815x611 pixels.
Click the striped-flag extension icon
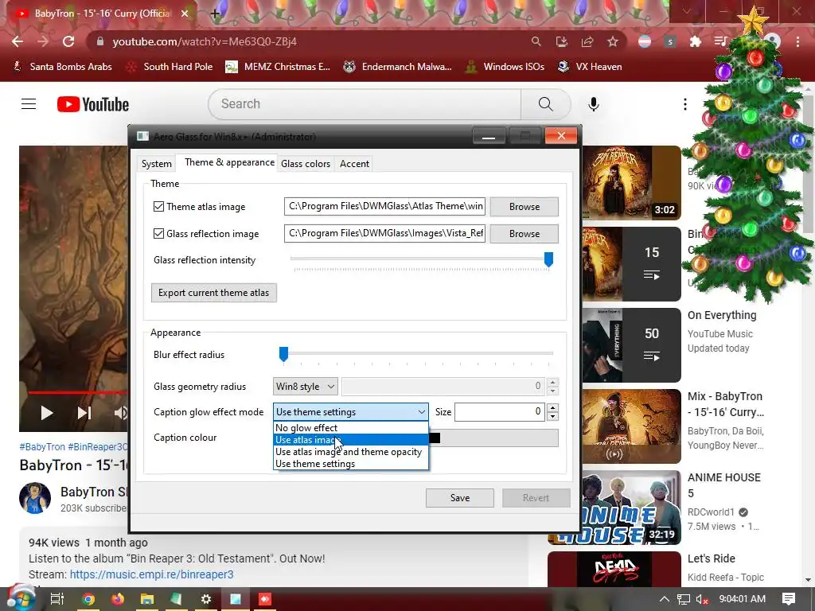pos(645,41)
